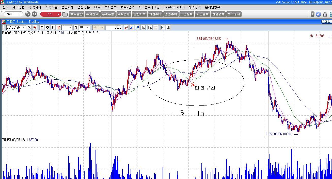
Task: Switch chart period to 일 (daily)
Action: (x=42, y=27)
